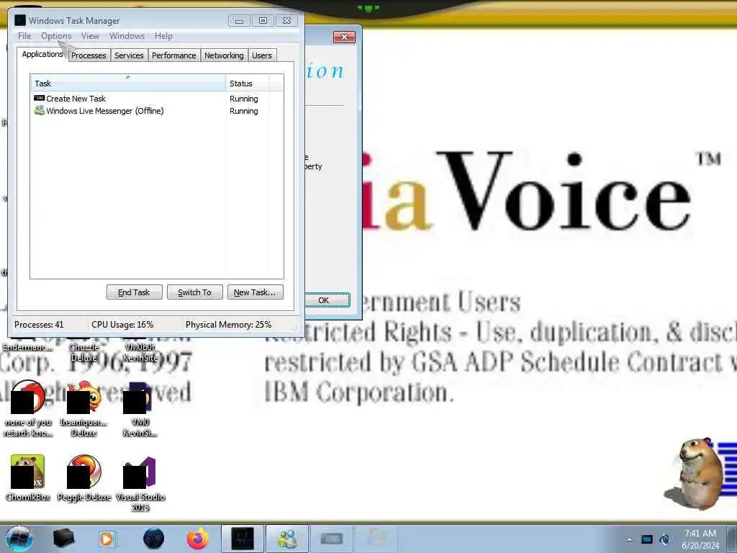Click the monitor tray icon
Screen dimensions: 737x553
[x=647, y=539]
